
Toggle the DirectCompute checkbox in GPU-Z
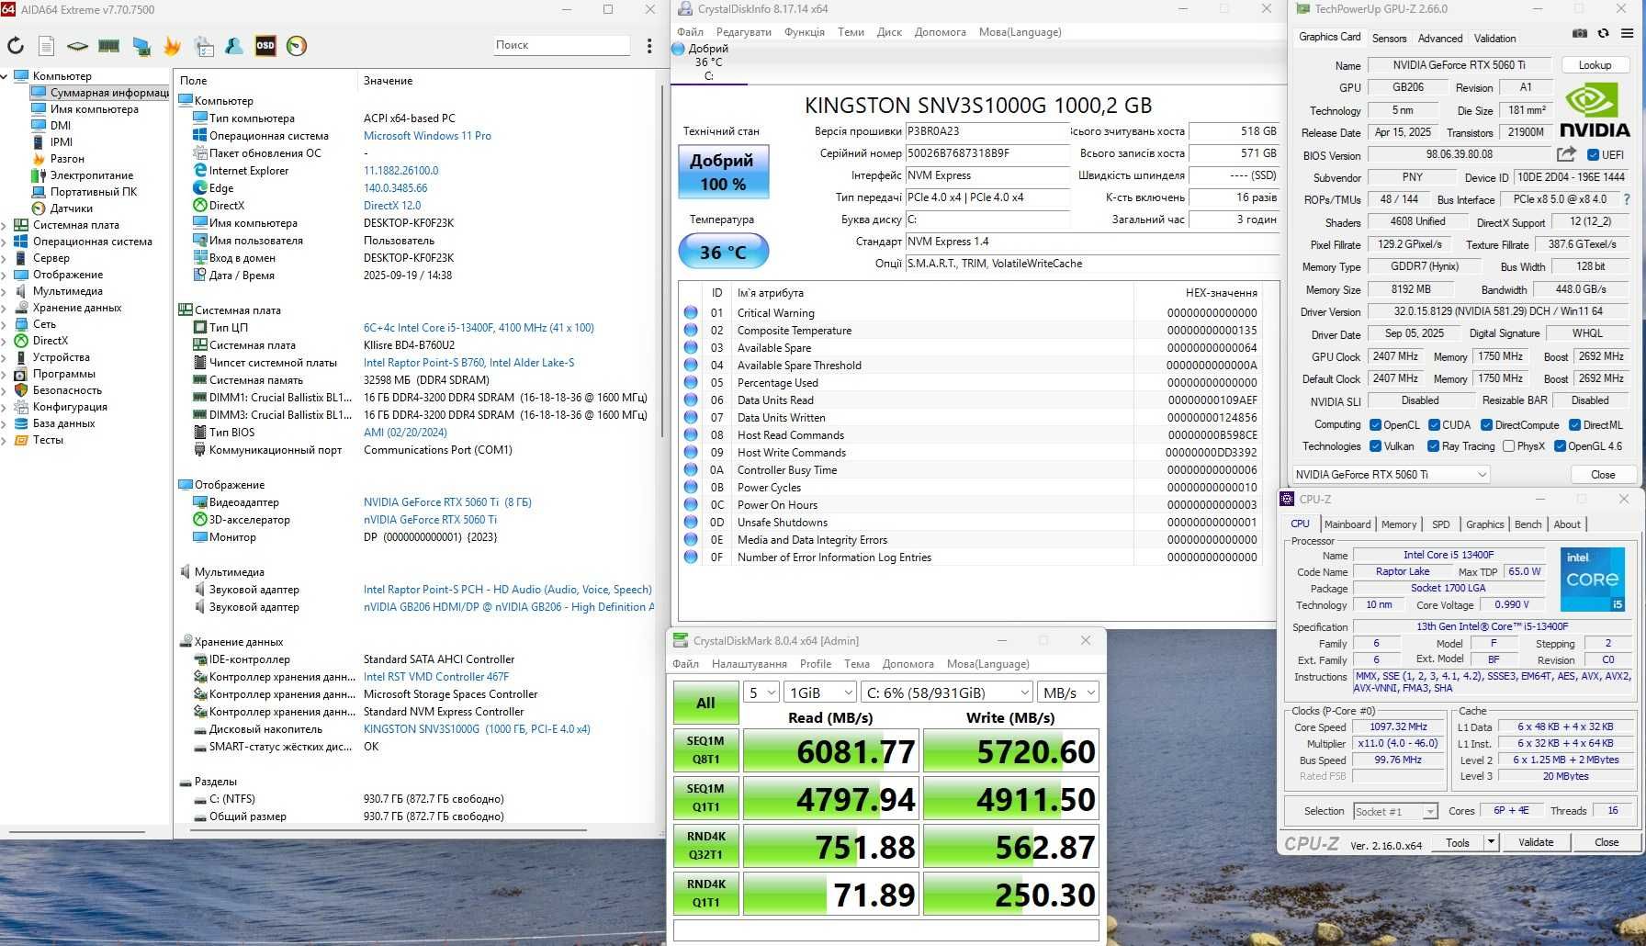click(x=1486, y=425)
